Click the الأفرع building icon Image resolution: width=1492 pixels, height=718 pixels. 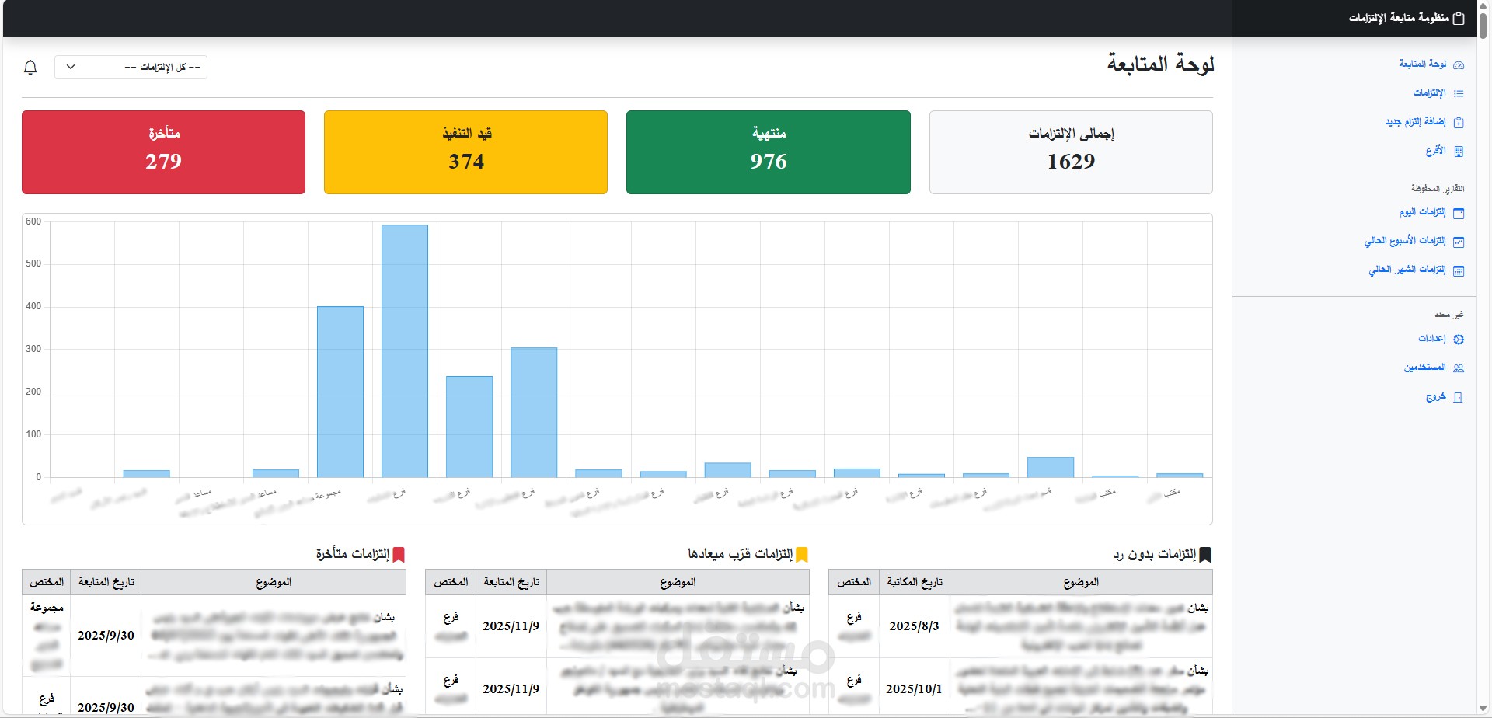(1459, 152)
